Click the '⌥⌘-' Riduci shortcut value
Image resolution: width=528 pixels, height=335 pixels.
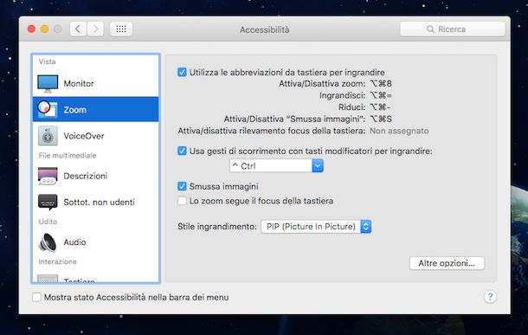380,107
